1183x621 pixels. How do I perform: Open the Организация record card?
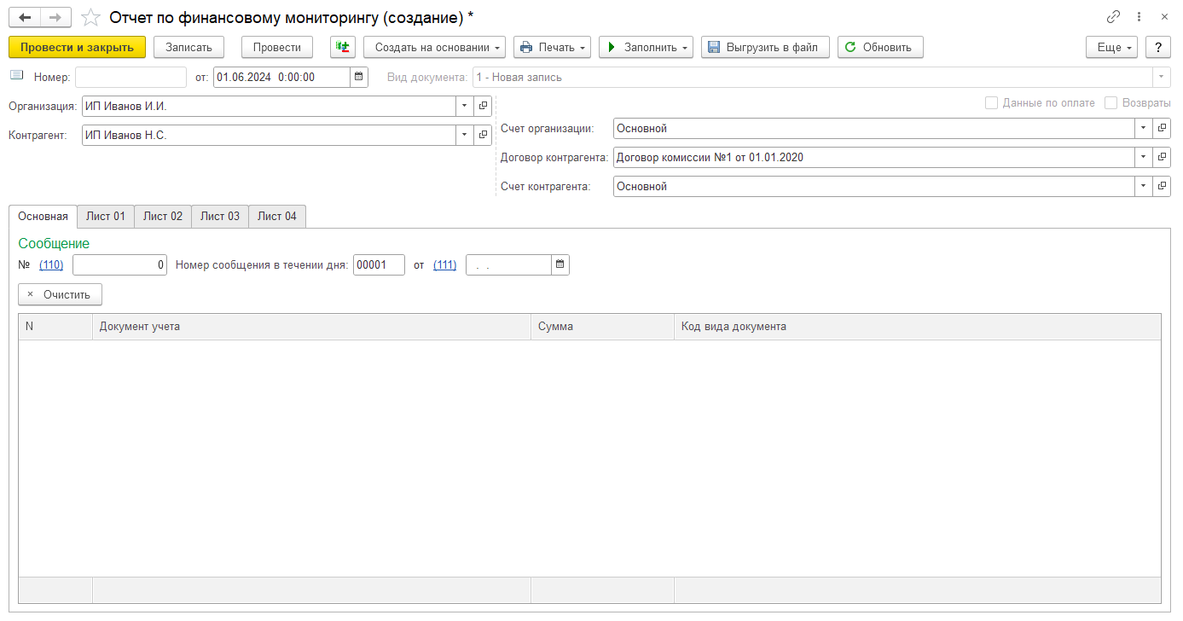pos(483,106)
